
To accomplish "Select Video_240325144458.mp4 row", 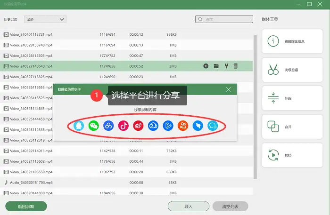I will tap(26, 119).
